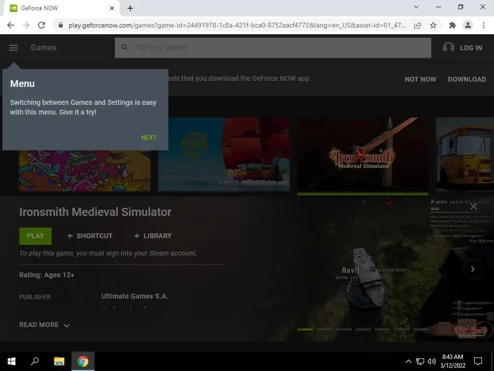Open Windows notification center
This screenshot has width=494, height=371.
coord(478,361)
